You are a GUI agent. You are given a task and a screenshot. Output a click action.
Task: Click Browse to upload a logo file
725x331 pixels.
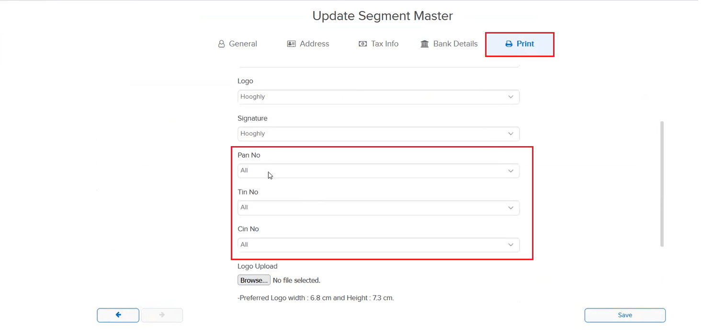(x=254, y=280)
